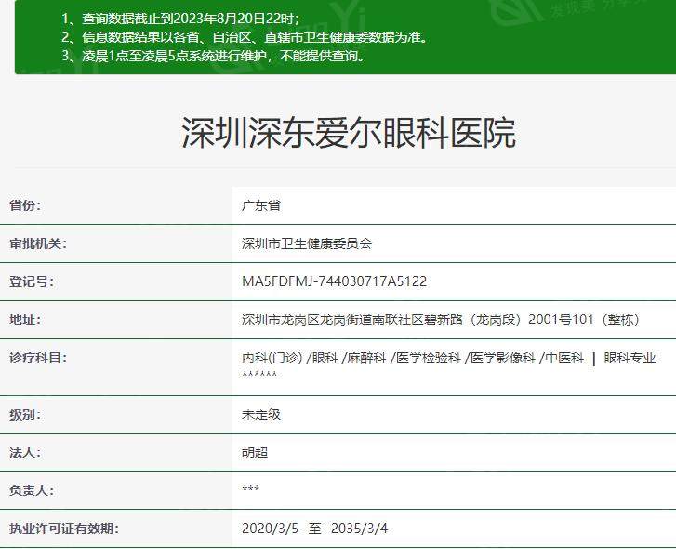This screenshot has width=676, height=549.
Task: Select validity period 2020/3/5 -至- 2035/3/4
Action: click(314, 529)
